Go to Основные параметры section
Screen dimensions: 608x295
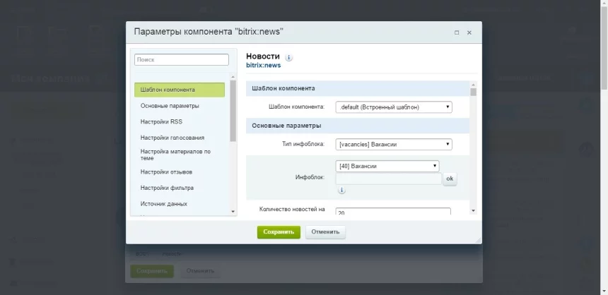click(x=170, y=106)
